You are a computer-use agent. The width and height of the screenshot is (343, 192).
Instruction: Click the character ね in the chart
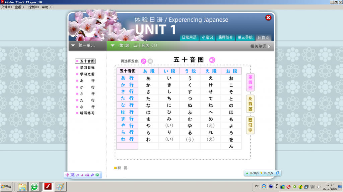tap(210, 106)
